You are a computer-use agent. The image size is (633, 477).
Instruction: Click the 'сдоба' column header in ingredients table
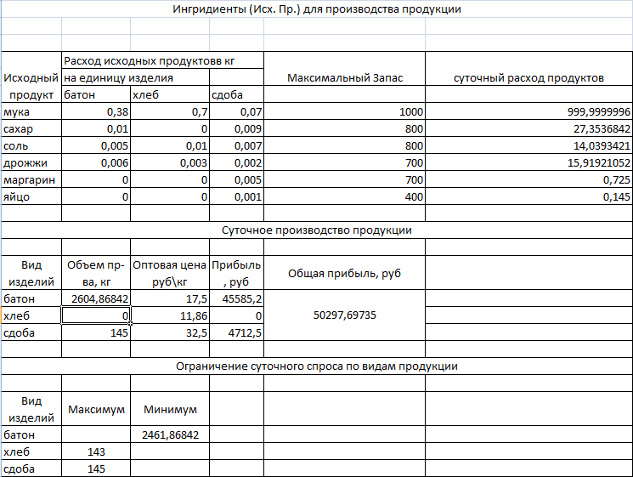(x=236, y=94)
